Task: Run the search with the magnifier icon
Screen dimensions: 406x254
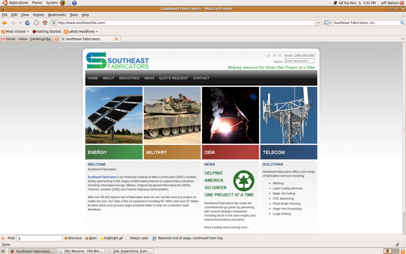Action: point(402,23)
